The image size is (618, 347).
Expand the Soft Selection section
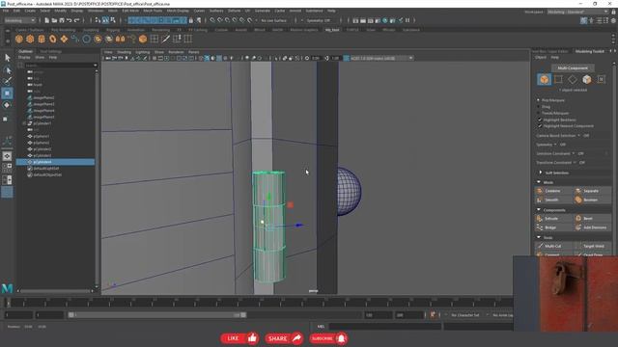coord(541,173)
